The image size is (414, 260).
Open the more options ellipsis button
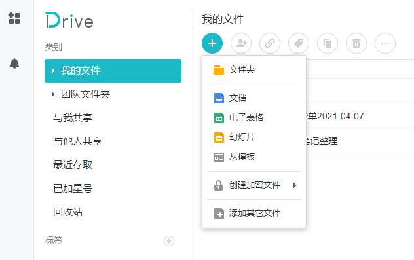[385, 43]
